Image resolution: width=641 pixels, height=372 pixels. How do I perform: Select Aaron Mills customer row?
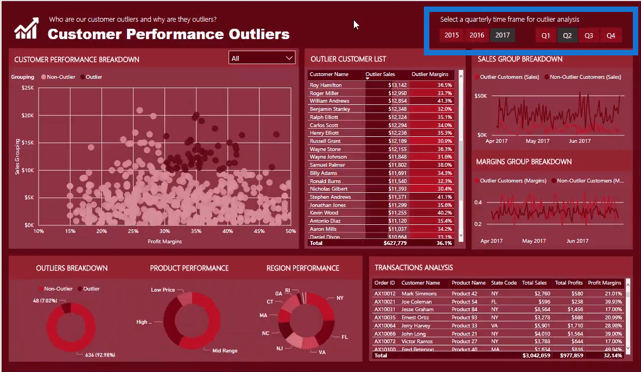tap(381, 229)
